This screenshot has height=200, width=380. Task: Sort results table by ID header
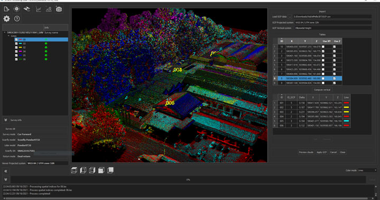(282, 97)
